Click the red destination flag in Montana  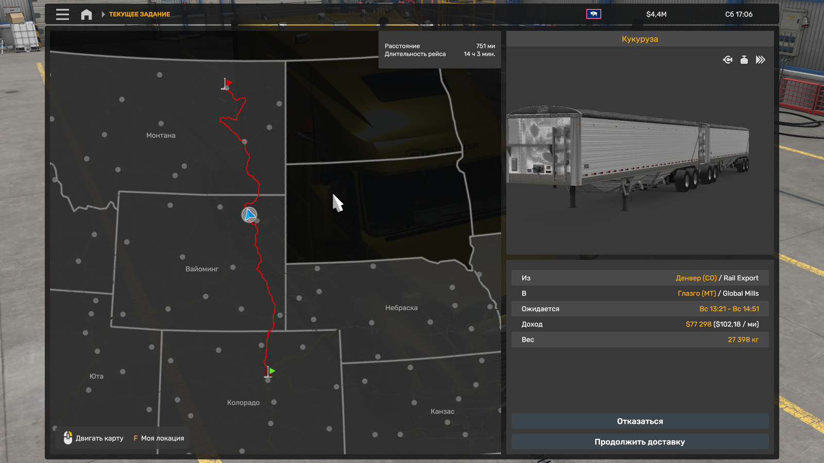[227, 83]
